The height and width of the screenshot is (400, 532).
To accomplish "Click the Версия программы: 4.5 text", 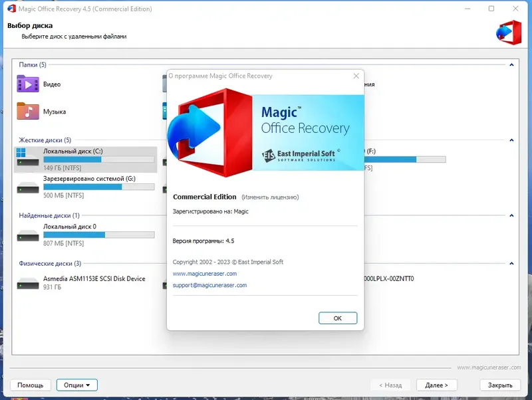I will 203,241.
